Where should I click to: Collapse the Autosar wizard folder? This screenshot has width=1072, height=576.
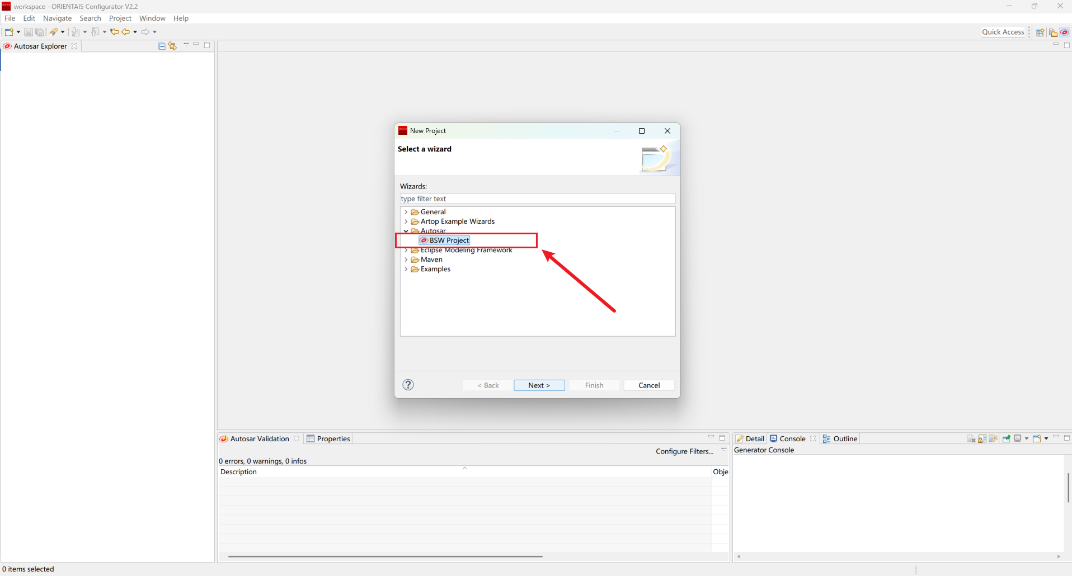coord(406,231)
